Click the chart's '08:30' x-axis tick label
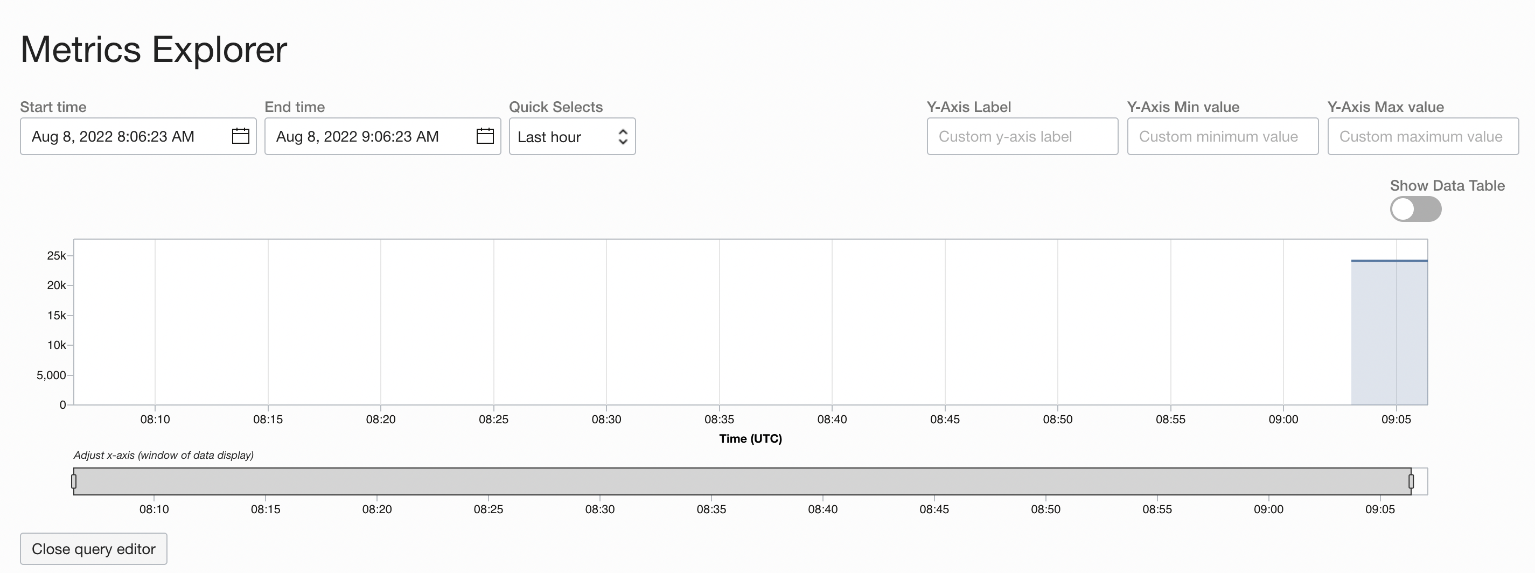Image resolution: width=1535 pixels, height=573 pixels. coord(606,420)
